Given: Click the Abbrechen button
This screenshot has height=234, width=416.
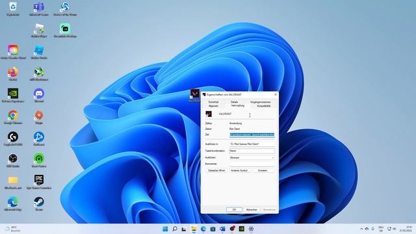Looking at the screenshot, I should coord(252,209).
